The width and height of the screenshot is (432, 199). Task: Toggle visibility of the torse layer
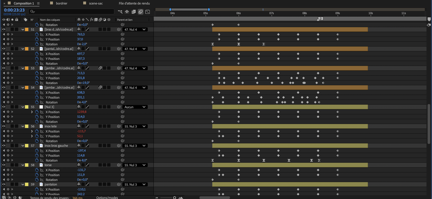click(x=4, y=165)
